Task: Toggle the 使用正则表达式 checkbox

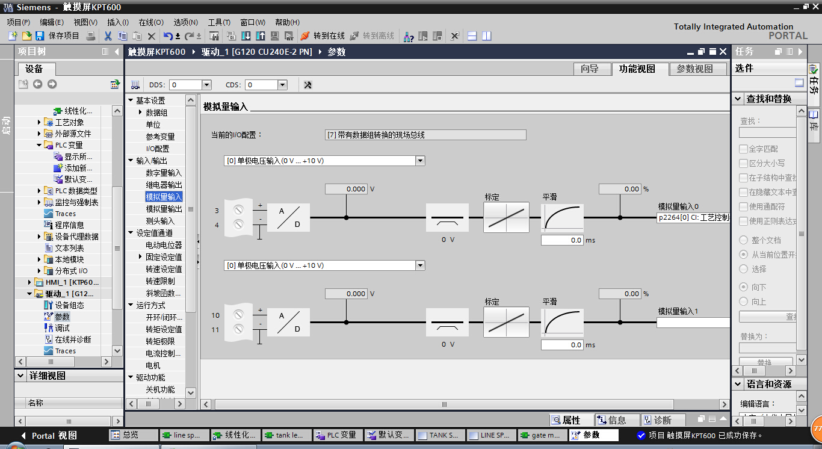Action: [743, 221]
